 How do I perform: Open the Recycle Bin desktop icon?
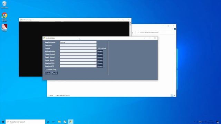(4, 4)
